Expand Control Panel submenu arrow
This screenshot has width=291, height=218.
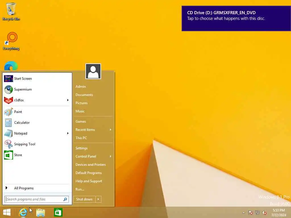111,156
